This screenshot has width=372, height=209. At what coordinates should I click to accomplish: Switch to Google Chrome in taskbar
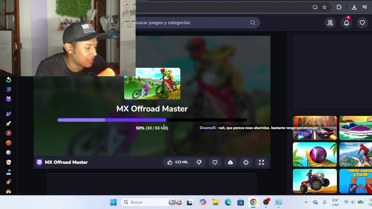tap(253, 202)
